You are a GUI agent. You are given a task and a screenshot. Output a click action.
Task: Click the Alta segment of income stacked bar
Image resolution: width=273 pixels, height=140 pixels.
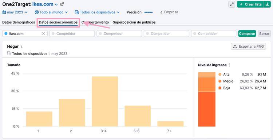pyautogui.click(x=207, y=75)
